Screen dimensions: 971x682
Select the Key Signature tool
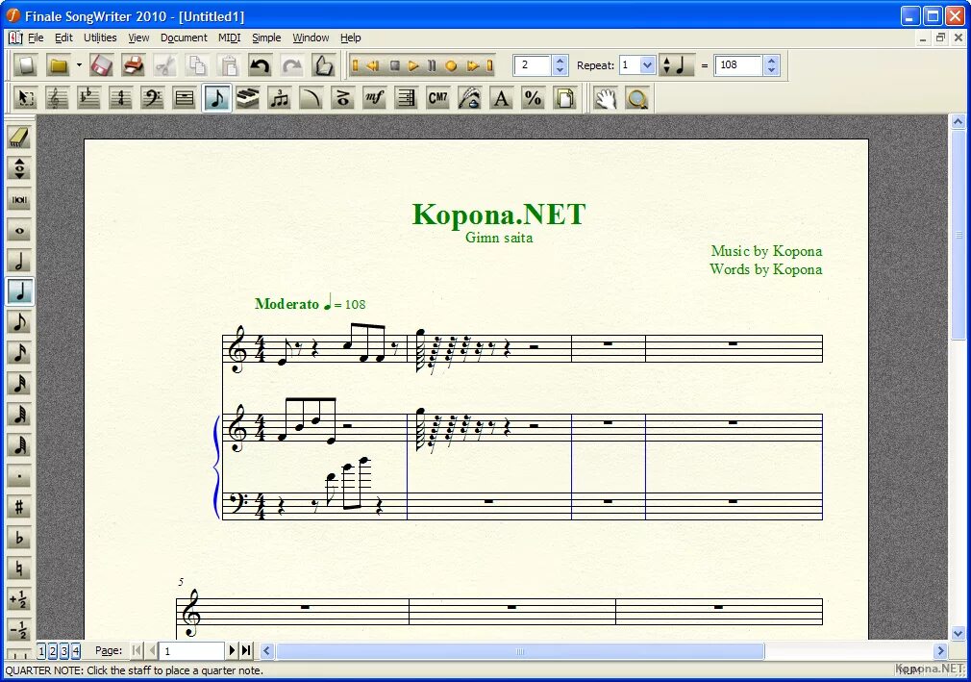point(89,98)
